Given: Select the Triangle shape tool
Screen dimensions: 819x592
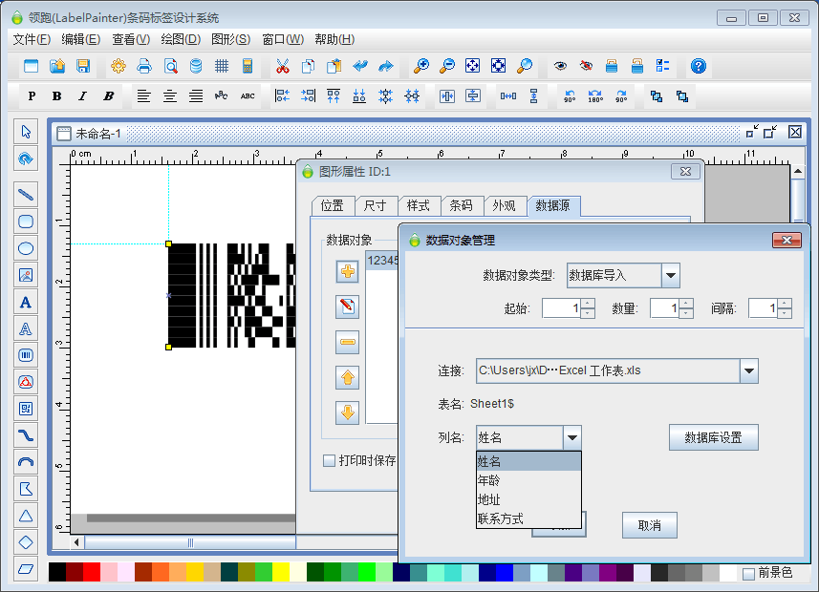Looking at the screenshot, I should pos(26,516).
